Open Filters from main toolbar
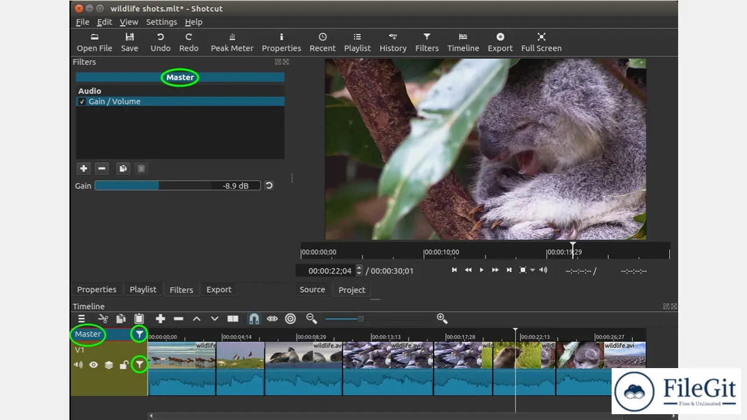This screenshot has height=420, width=747. pos(427,43)
